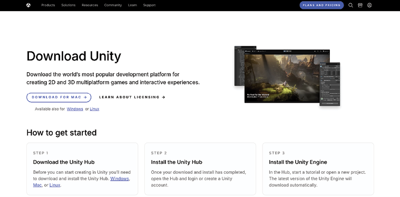This screenshot has width=400, height=197.
Task: Open the Solutions menu
Action: click(x=69, y=5)
